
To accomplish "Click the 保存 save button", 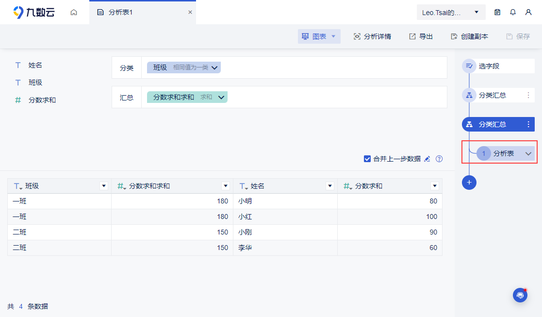I will (518, 36).
